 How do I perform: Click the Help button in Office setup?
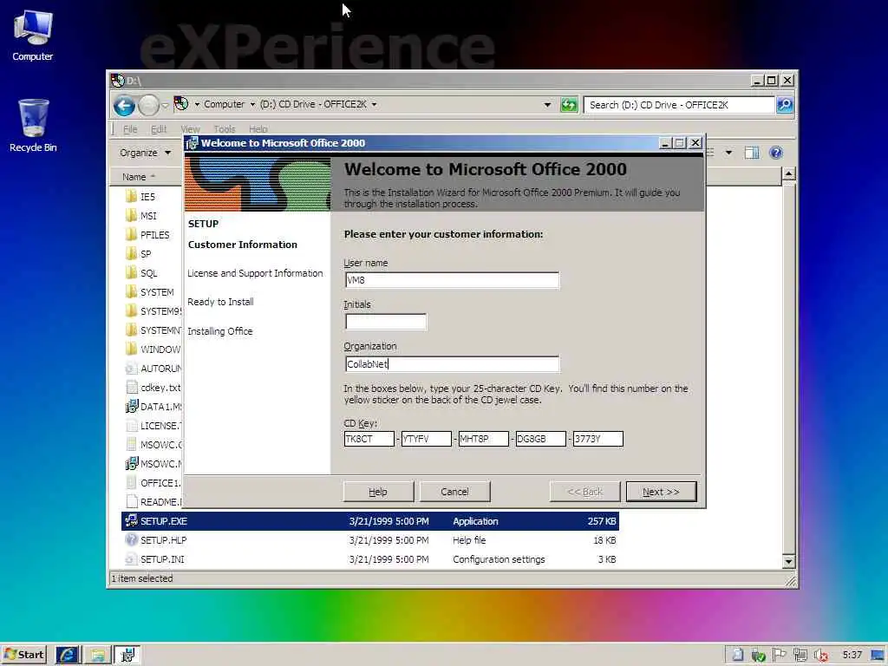(378, 492)
